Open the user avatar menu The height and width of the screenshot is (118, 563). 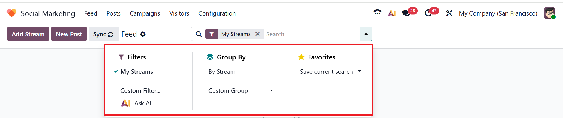pyautogui.click(x=549, y=13)
